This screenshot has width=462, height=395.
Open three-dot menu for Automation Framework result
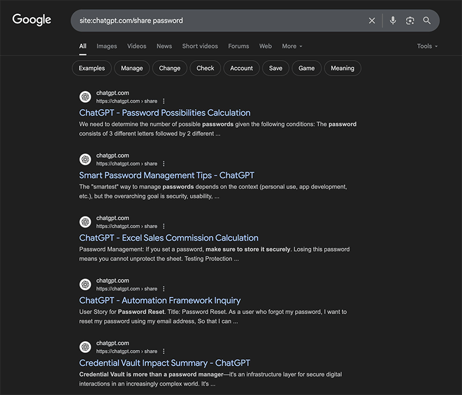click(164, 289)
